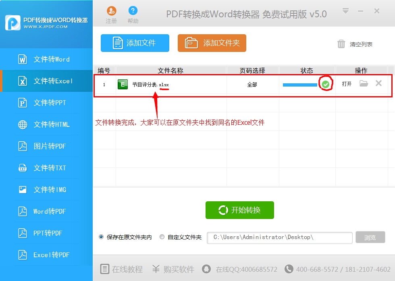Open the output folder icon in row 1
395x281 pixels.
[364, 83]
